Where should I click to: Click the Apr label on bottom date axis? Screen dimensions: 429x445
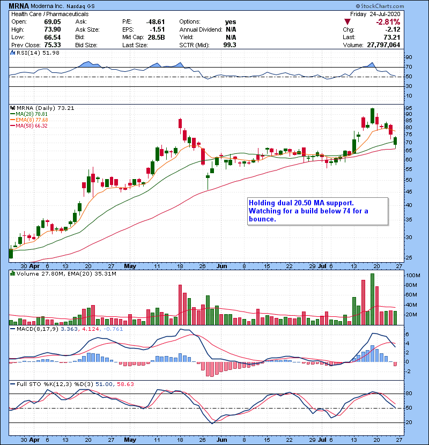point(34,440)
